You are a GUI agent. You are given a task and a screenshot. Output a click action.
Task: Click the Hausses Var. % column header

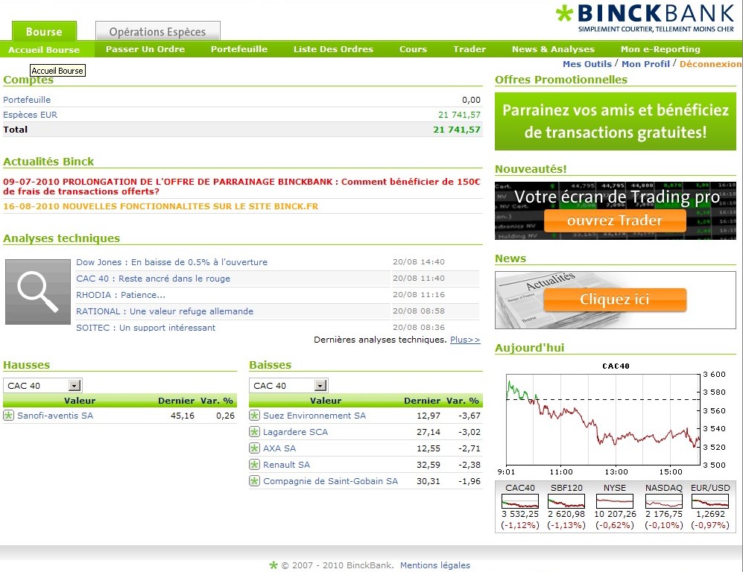(217, 401)
